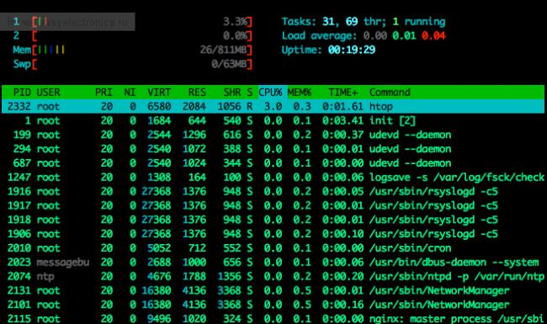Click the 0/63MB swap value
The image size is (547, 324).
(x=229, y=64)
